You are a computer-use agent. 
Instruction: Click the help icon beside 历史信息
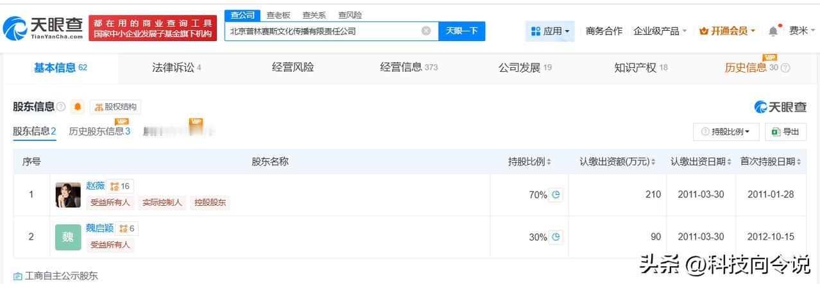coord(785,68)
